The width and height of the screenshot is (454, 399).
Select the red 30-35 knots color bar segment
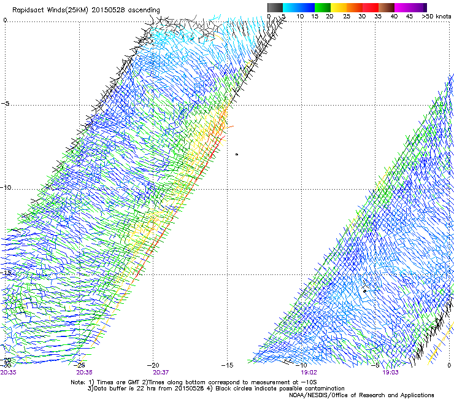(x=371, y=7)
